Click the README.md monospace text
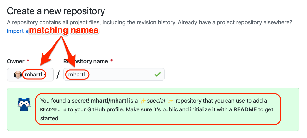 [x=53, y=109]
